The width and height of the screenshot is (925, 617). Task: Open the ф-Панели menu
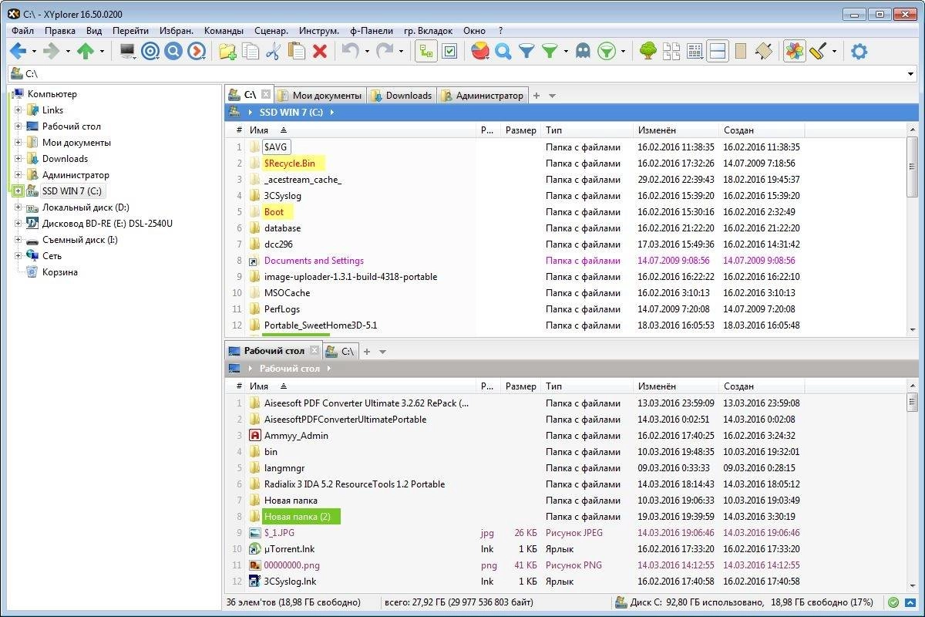(372, 31)
